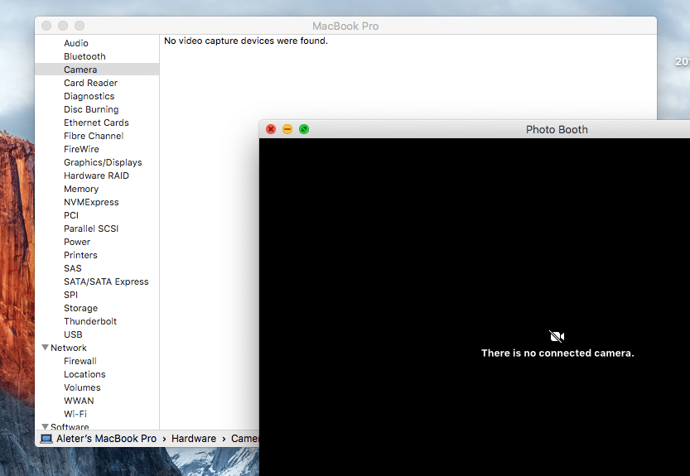The width and height of the screenshot is (690, 476).
Task: Open Card Reader hardware section
Action: coord(90,83)
